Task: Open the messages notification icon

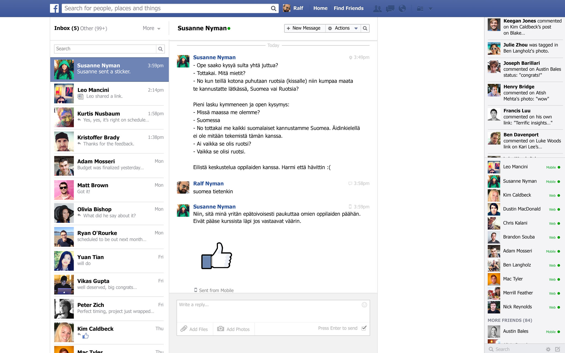Action: point(390,9)
